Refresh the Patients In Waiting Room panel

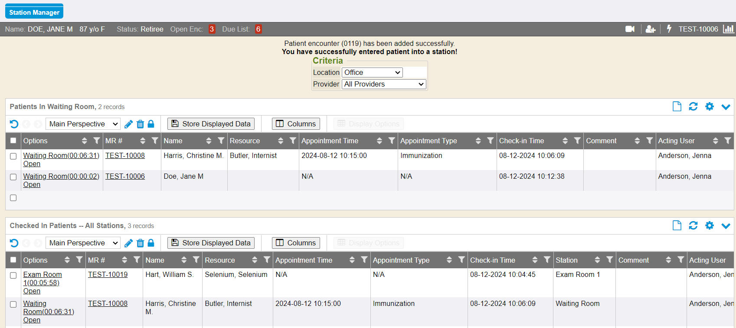pyautogui.click(x=693, y=106)
